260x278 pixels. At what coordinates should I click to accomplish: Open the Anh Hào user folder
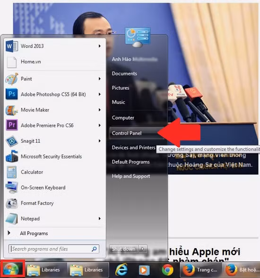pyautogui.click(x=135, y=59)
